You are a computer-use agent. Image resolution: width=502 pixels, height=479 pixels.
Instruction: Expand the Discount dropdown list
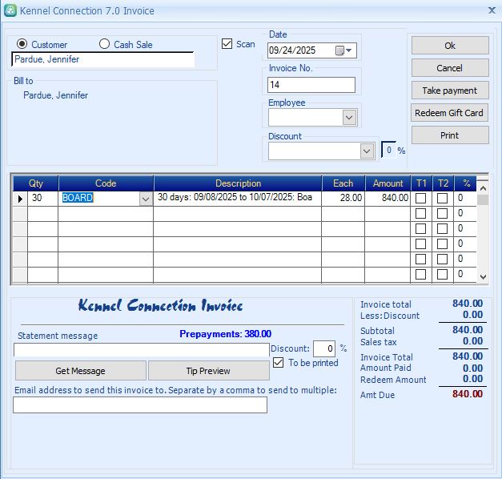pos(367,151)
